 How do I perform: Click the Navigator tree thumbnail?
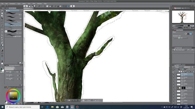183,17
